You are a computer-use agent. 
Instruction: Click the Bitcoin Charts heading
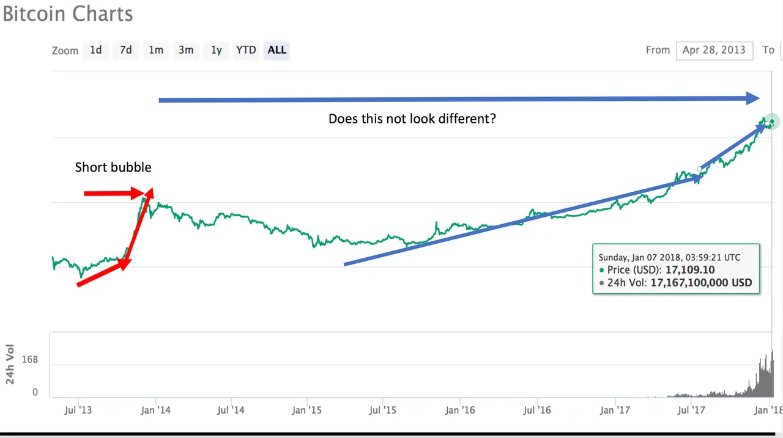(x=67, y=13)
